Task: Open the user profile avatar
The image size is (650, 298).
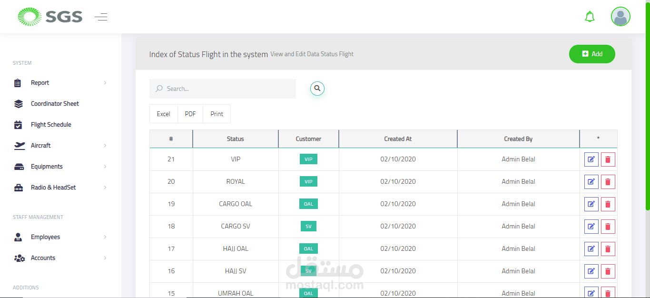Action: click(620, 17)
